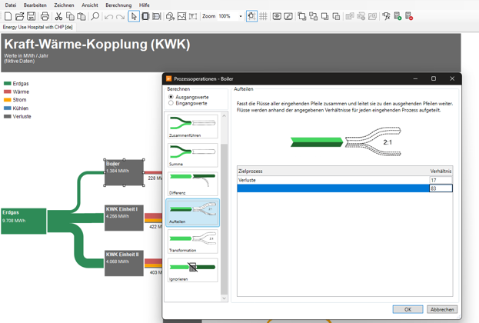Open the Zoom percentage dropdown
Screen dimensions: 479x323
(x=241, y=16)
